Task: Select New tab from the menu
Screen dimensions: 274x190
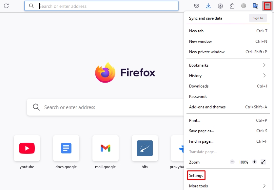Action: point(228,31)
